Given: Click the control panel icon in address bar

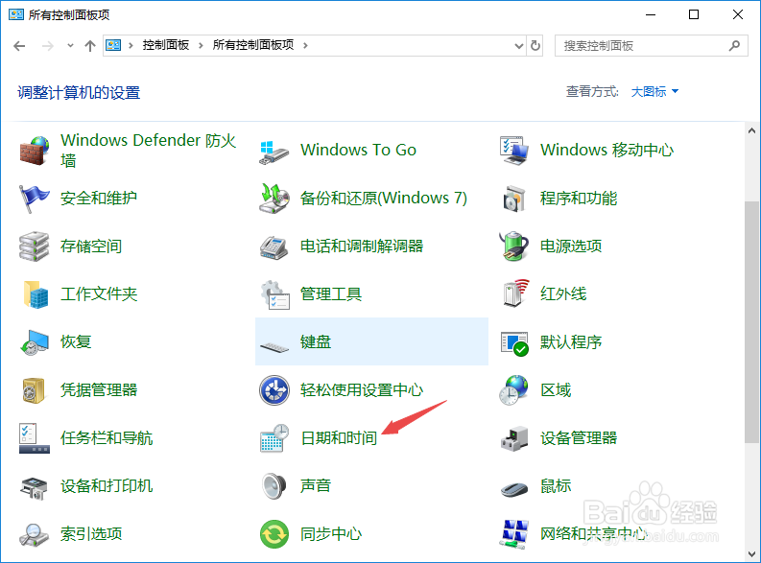Looking at the screenshot, I should [113, 46].
